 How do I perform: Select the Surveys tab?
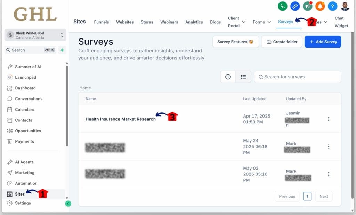[x=286, y=22]
